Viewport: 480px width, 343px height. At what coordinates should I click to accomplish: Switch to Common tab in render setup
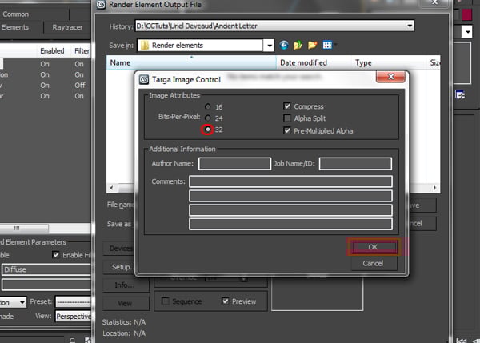point(16,14)
